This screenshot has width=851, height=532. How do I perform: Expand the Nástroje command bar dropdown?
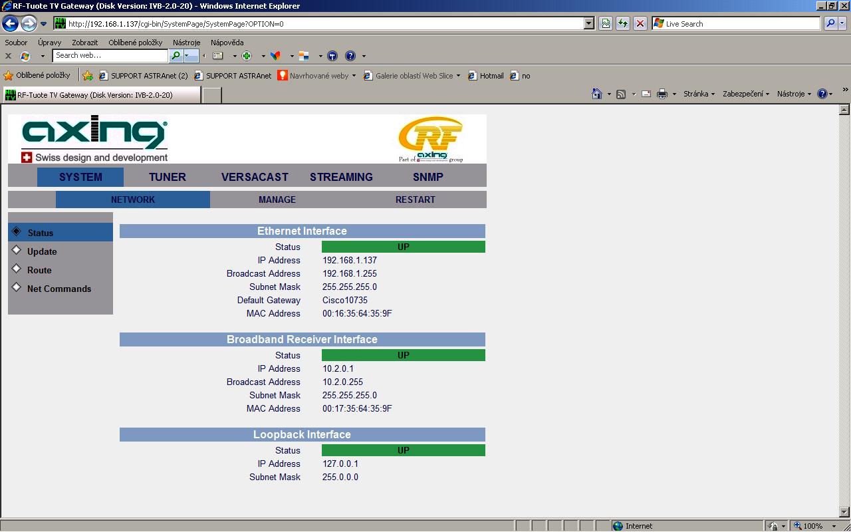click(x=794, y=94)
